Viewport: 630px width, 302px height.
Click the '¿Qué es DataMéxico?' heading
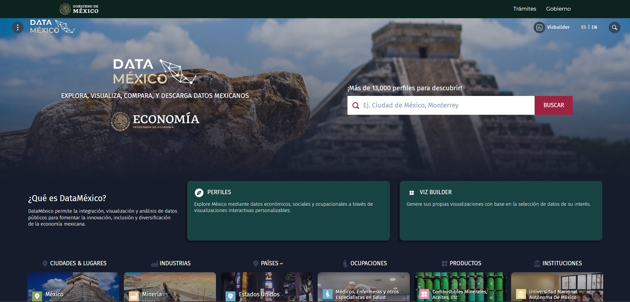(67, 198)
